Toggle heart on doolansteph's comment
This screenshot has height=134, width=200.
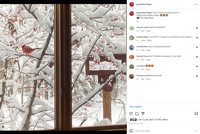coord(197,37)
